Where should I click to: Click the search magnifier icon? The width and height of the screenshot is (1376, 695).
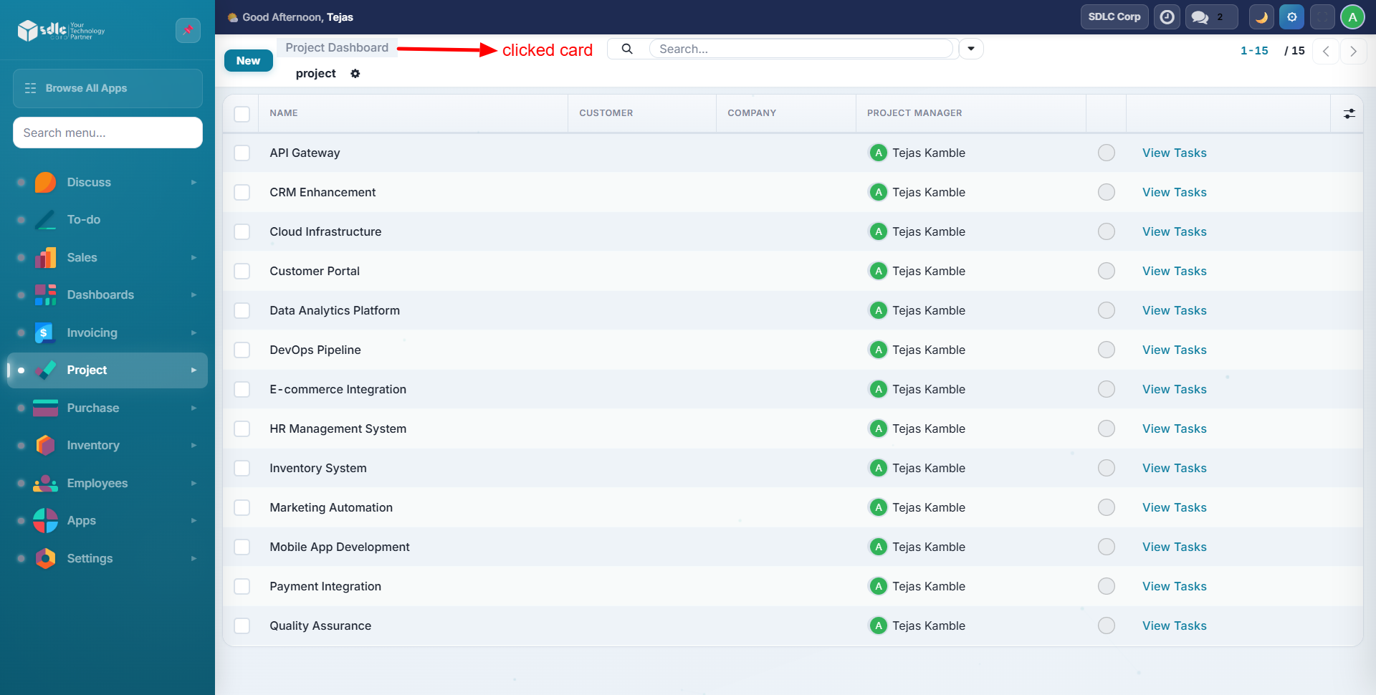627,48
